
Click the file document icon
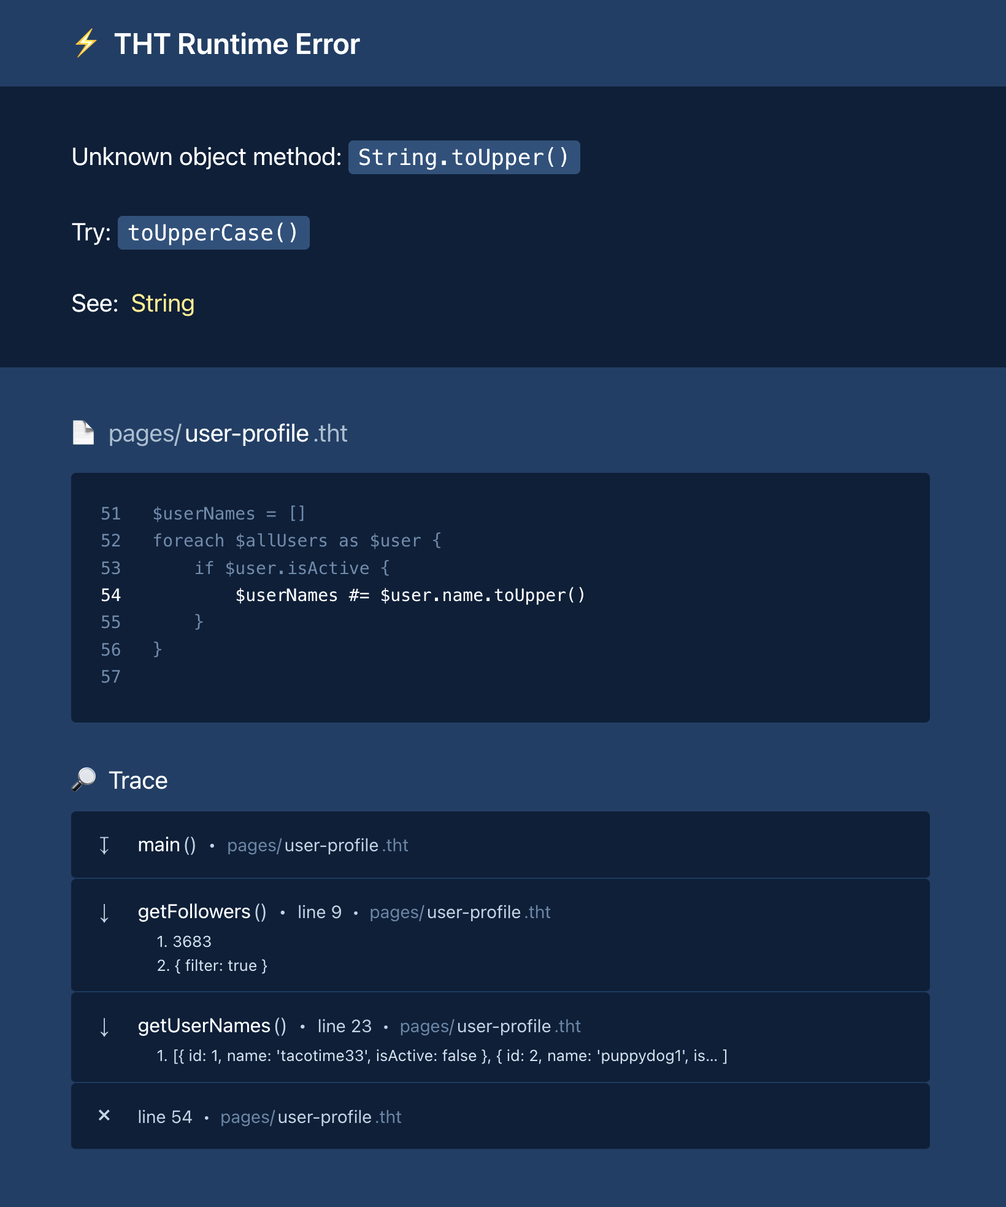(x=83, y=432)
